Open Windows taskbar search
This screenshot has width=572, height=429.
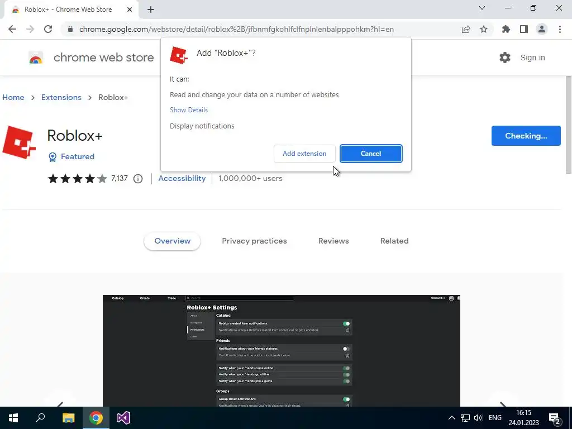(40, 418)
